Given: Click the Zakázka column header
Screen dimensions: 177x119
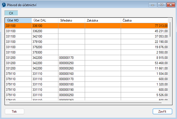Looking at the screenshot, I should point(103,20).
